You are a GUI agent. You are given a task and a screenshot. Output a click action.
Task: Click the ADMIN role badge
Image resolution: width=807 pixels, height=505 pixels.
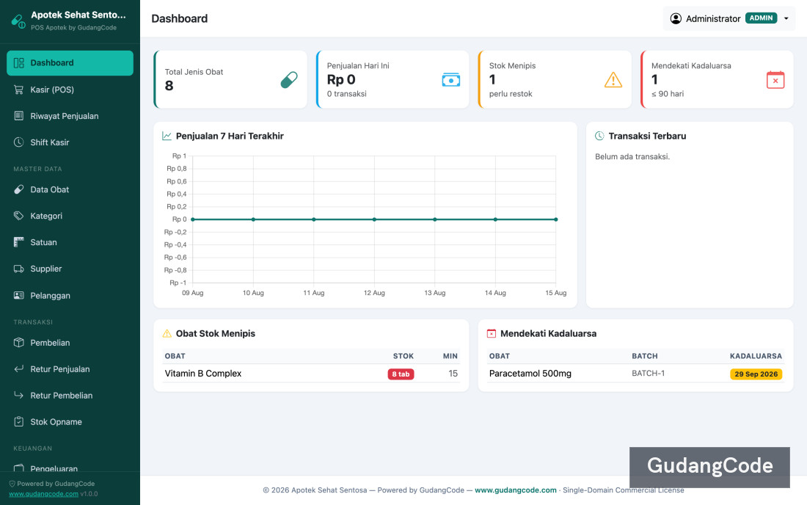click(762, 18)
